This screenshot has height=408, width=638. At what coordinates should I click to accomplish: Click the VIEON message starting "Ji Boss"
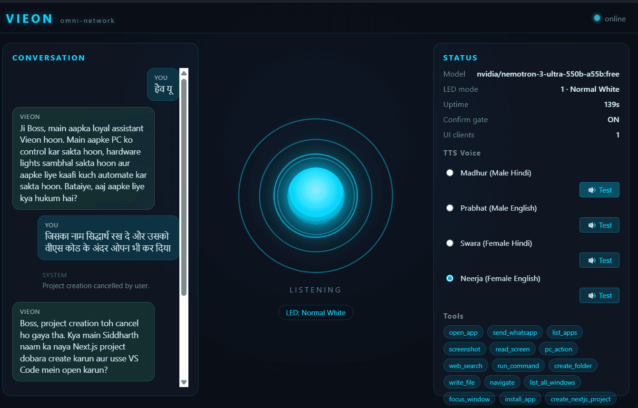click(x=84, y=158)
